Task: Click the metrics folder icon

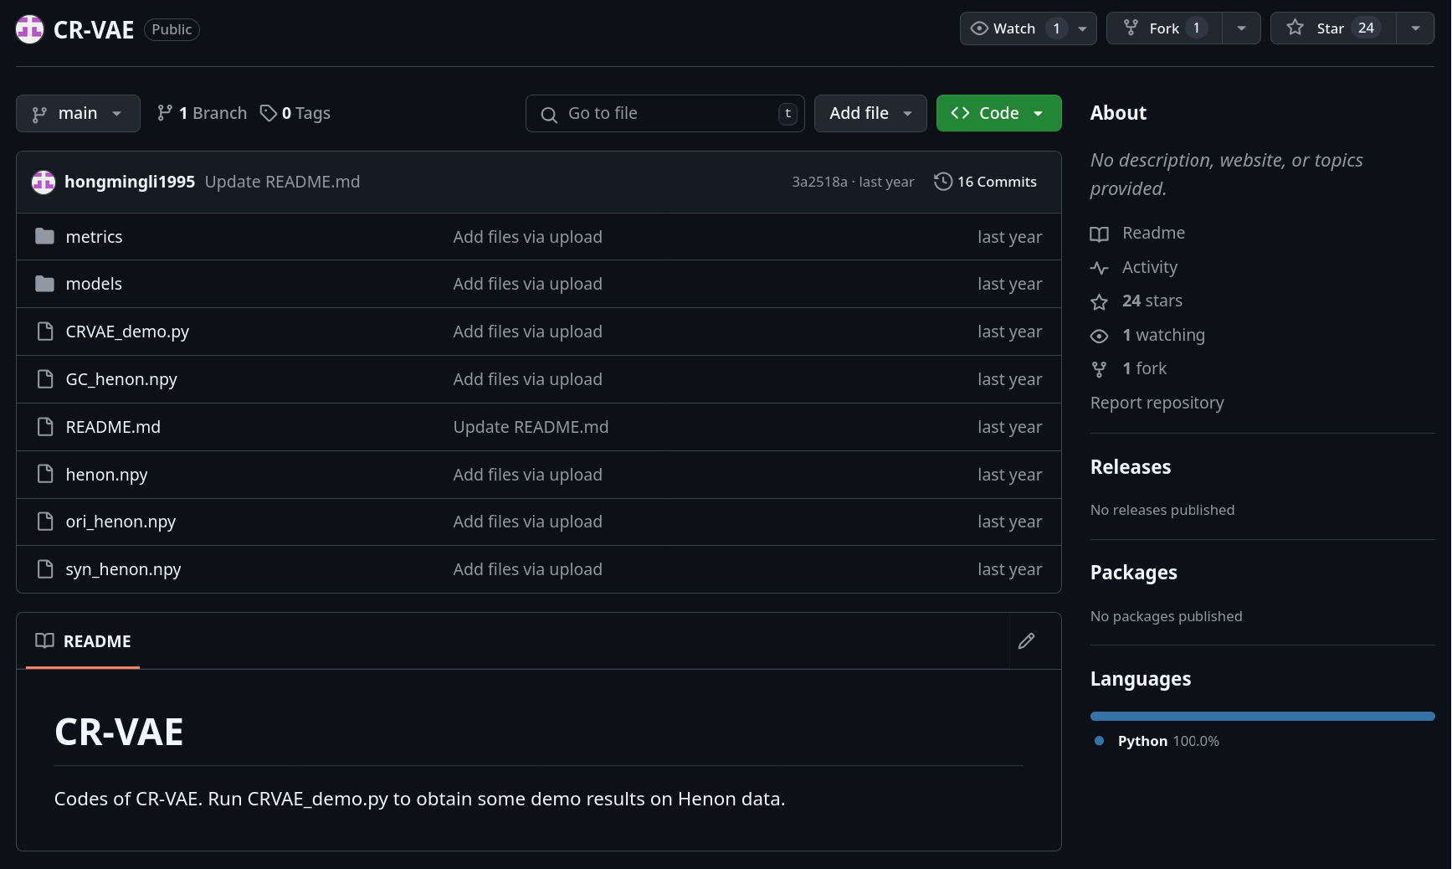Action: [45, 237]
